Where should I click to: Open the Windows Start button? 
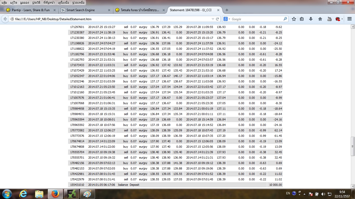[7, 194]
